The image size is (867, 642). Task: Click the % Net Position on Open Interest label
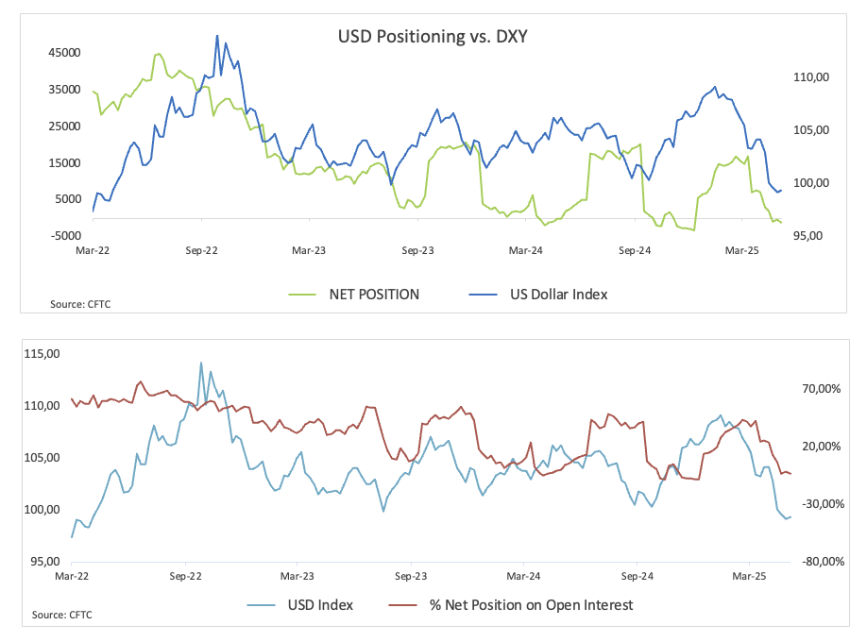(532, 605)
